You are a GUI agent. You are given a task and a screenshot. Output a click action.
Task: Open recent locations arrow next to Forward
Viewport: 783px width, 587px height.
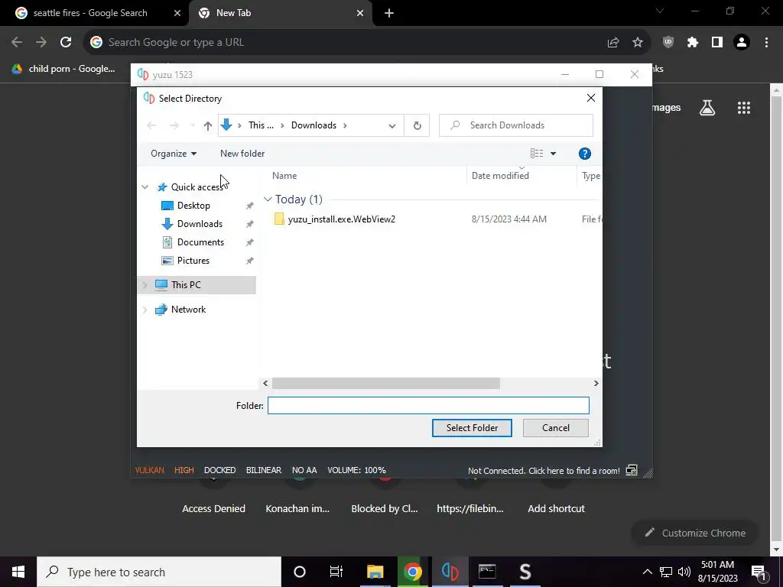pos(192,125)
